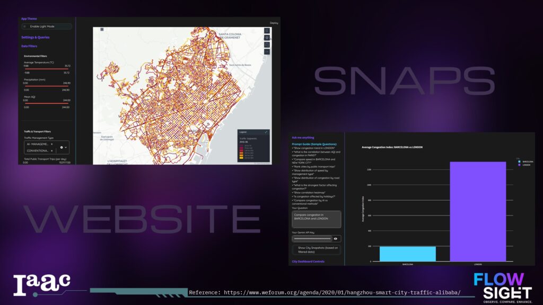Select sample question "Show congestion trend in LONDON"

[x=313, y=148]
